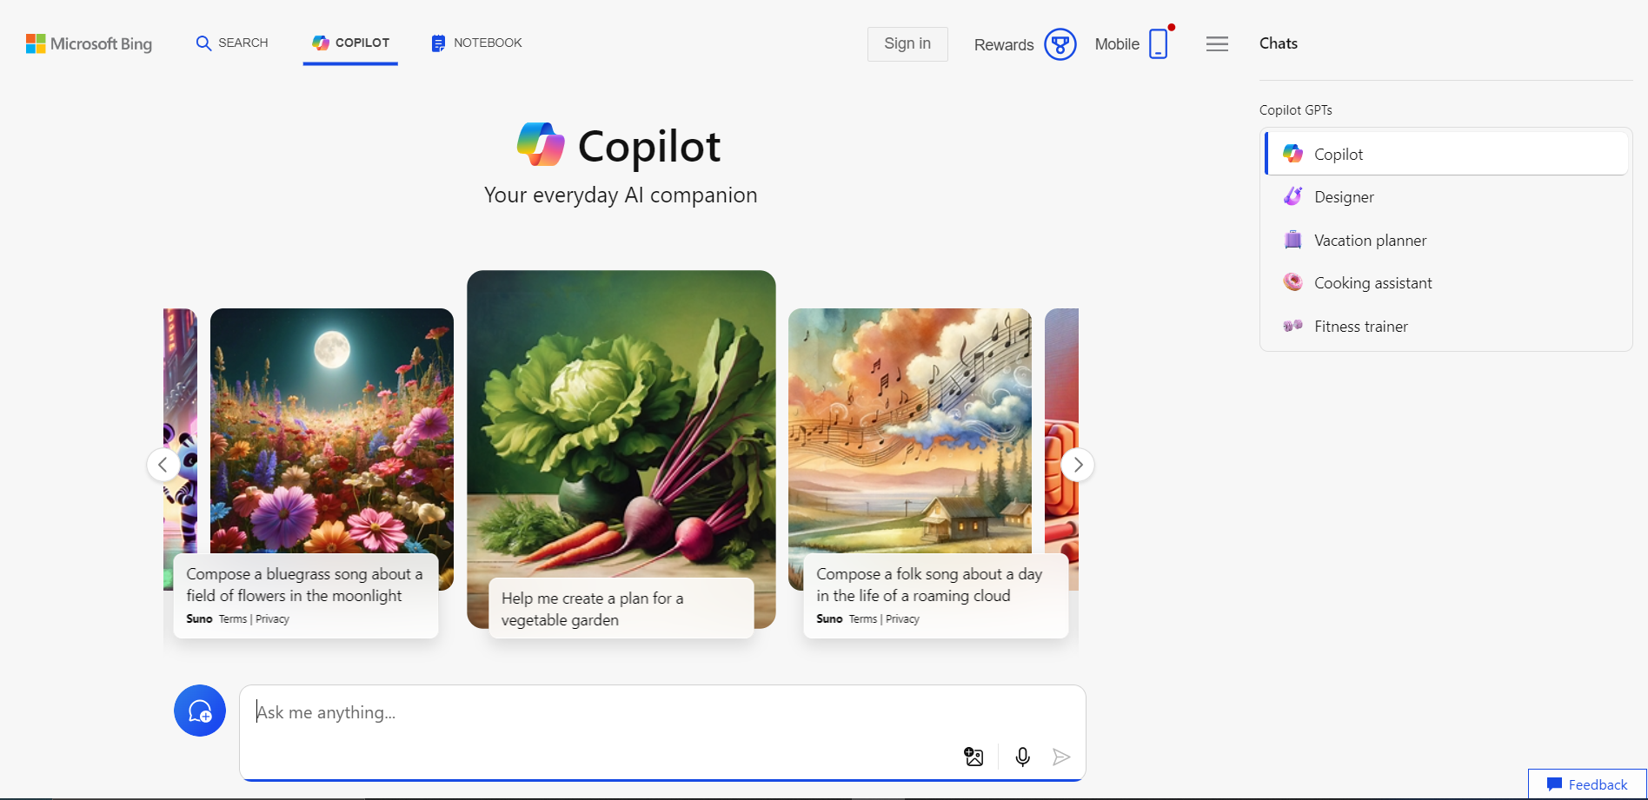Click the New topic chat button
The height and width of the screenshot is (800, 1648).
(200, 711)
